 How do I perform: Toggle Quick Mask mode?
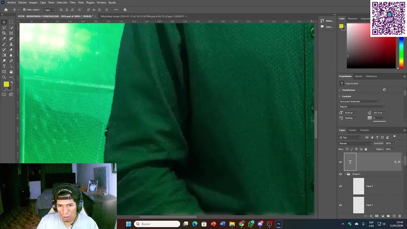point(4,94)
